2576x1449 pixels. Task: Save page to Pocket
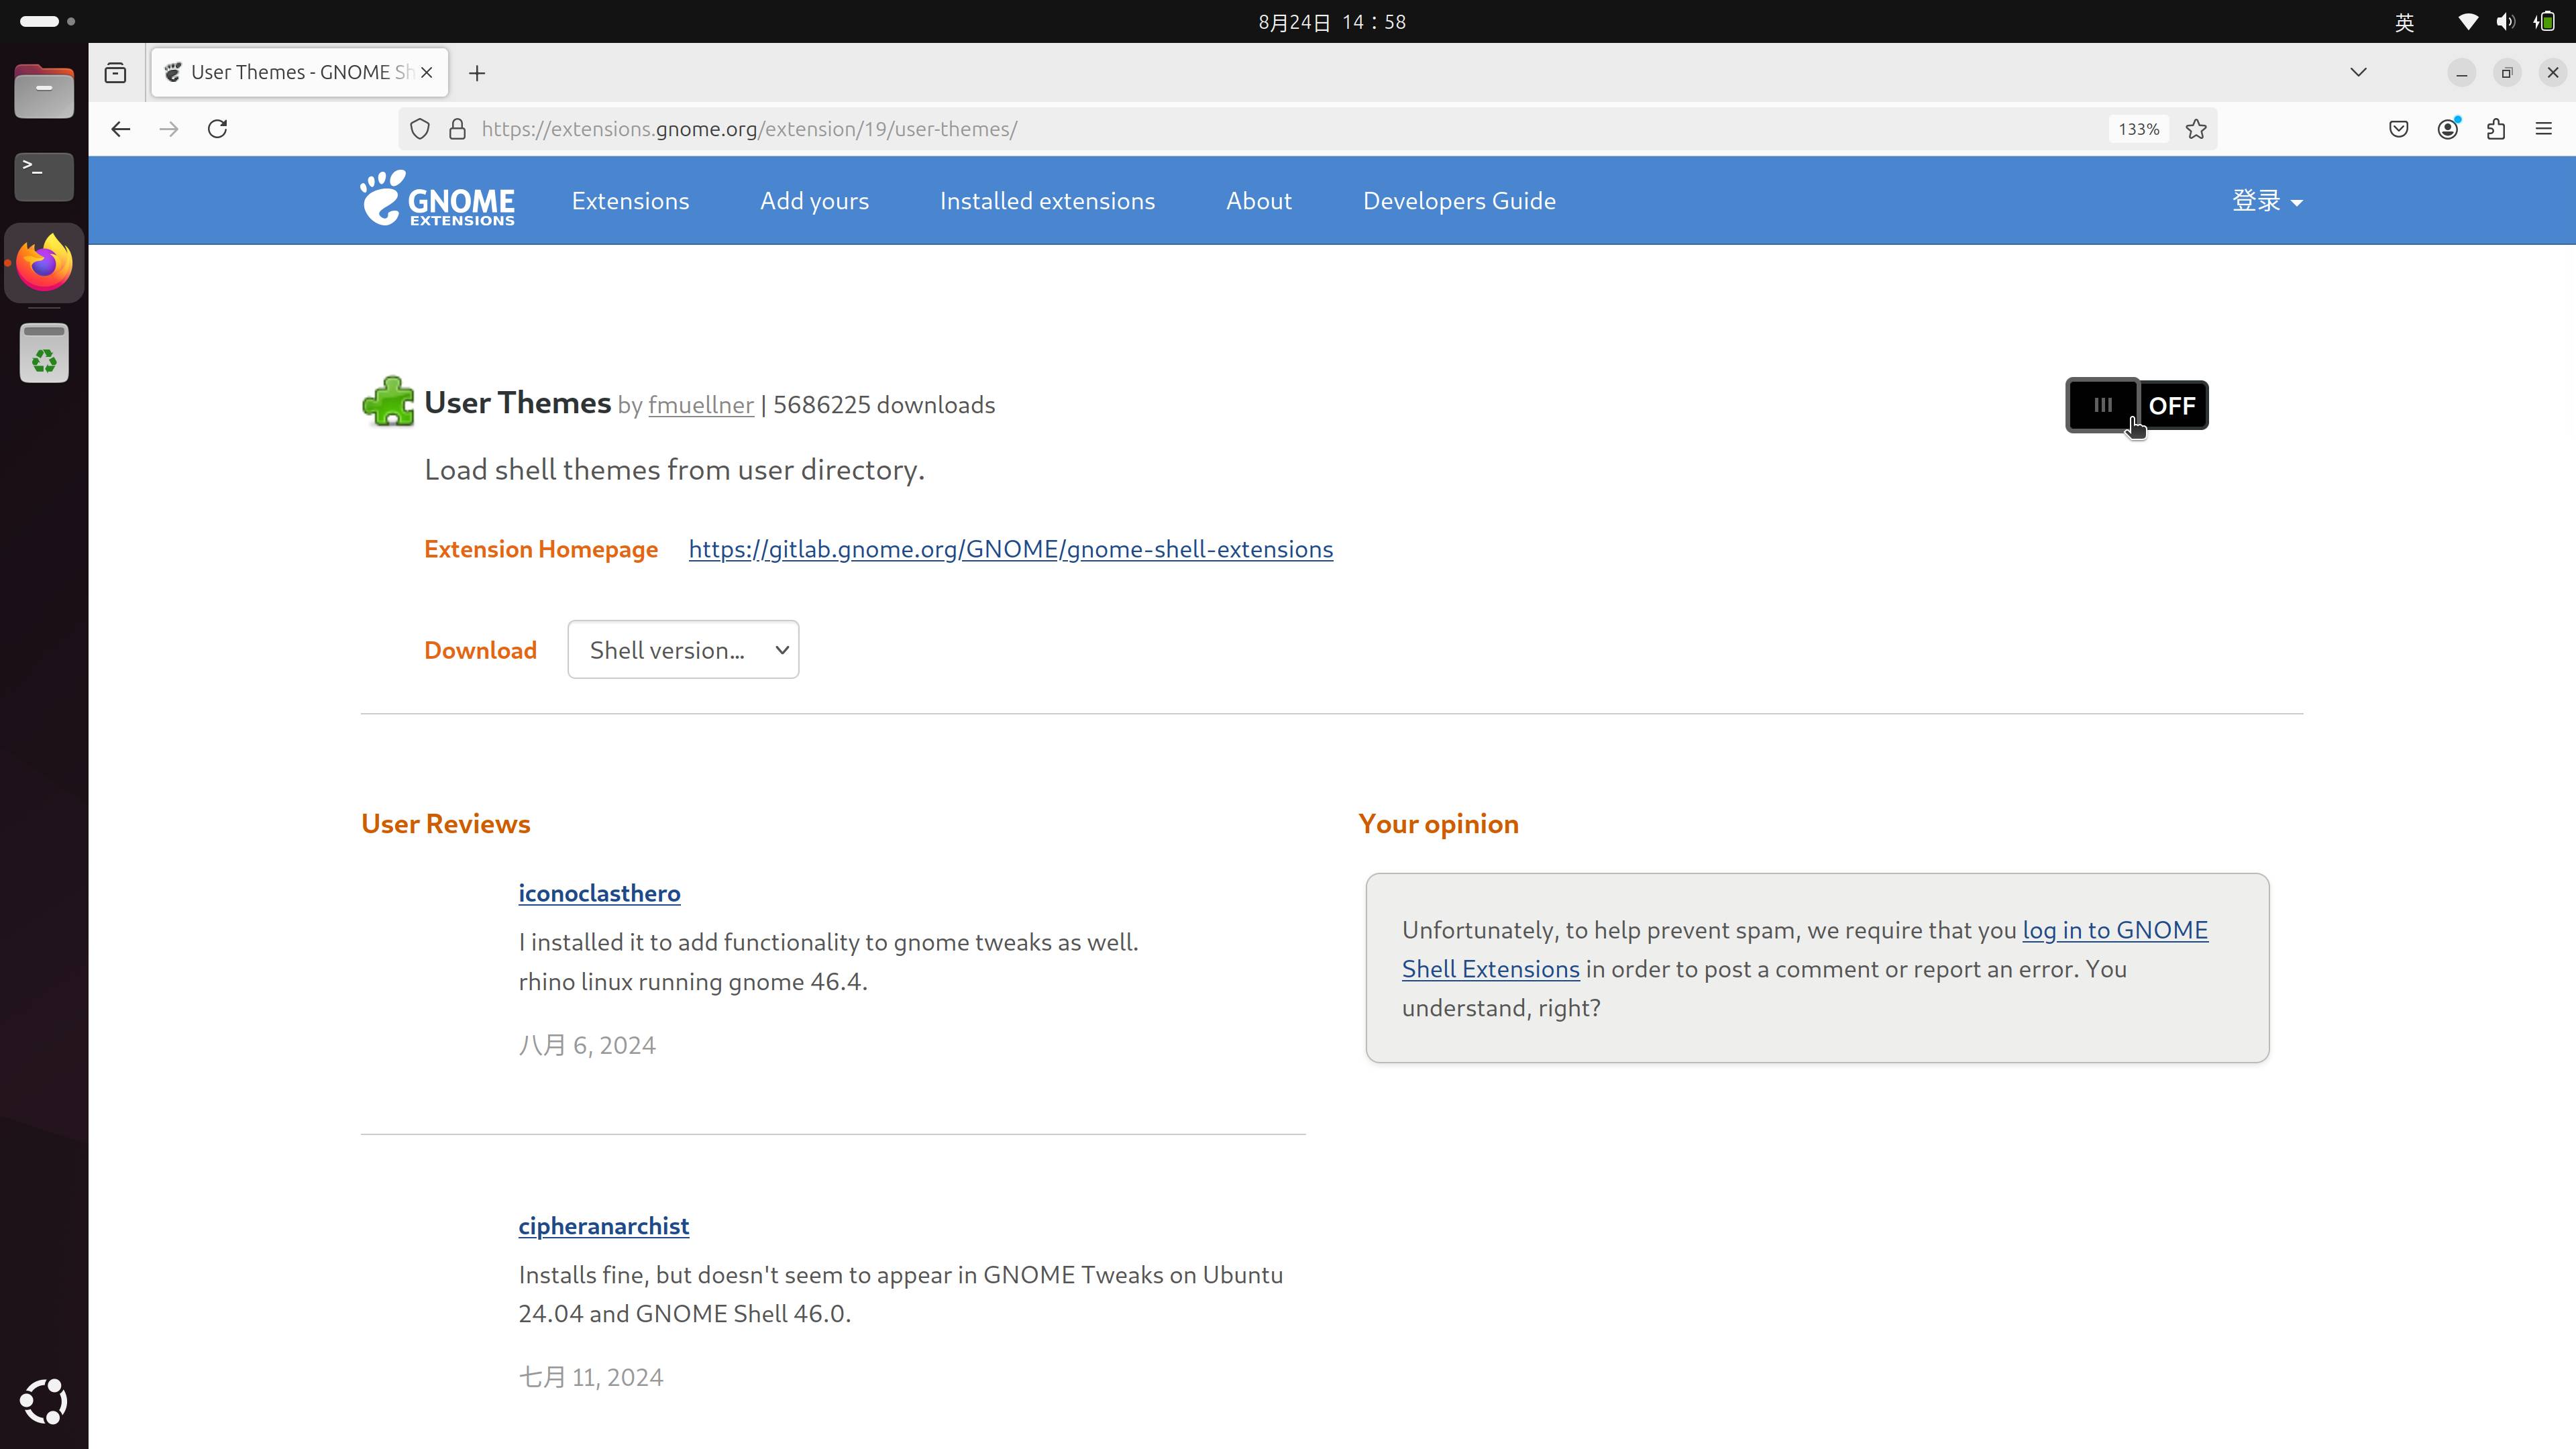[x=2399, y=129]
